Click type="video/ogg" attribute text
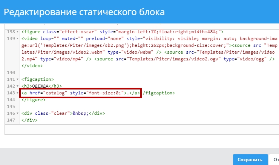This screenshot has height=165, width=279. point(245,59)
